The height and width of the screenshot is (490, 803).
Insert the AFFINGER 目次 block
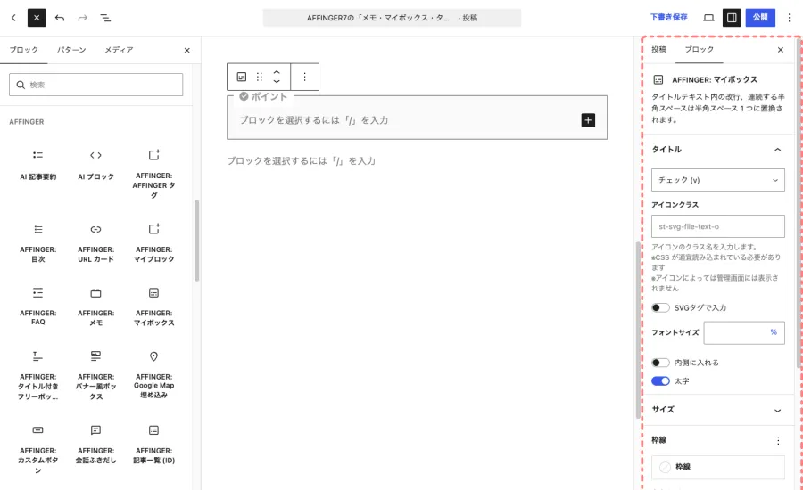[37, 243]
